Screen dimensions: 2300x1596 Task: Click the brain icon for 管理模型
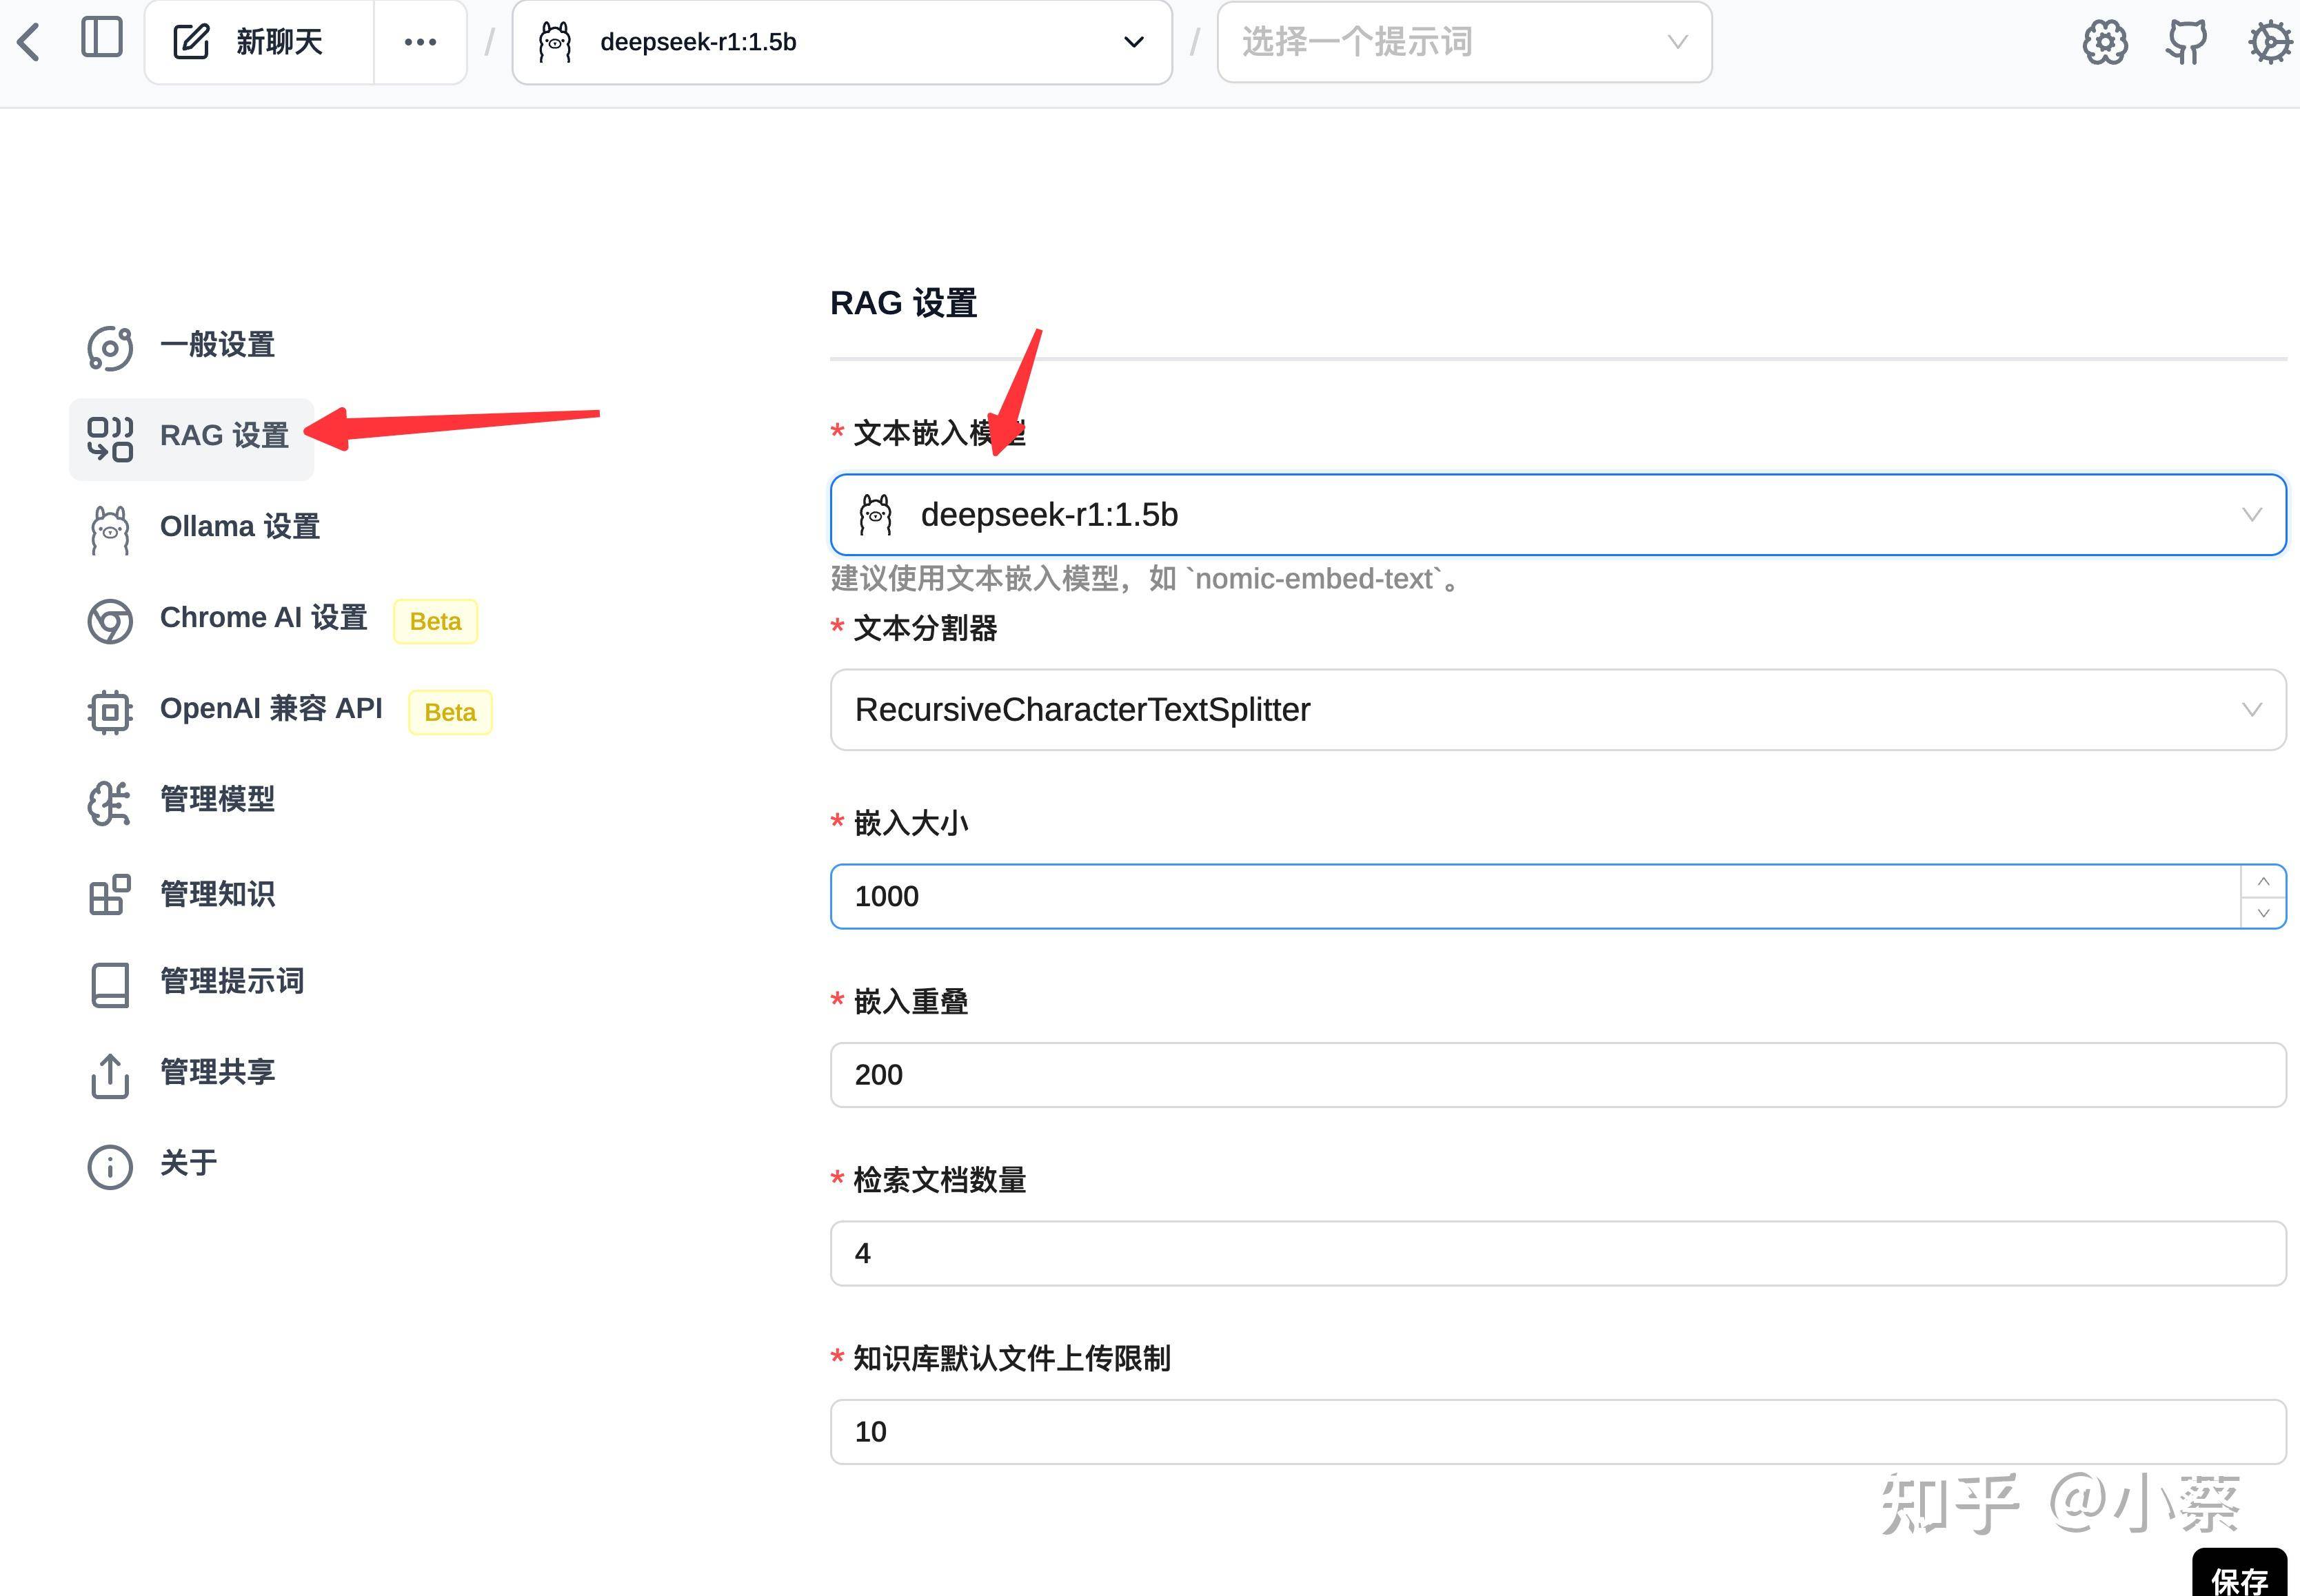tap(109, 803)
